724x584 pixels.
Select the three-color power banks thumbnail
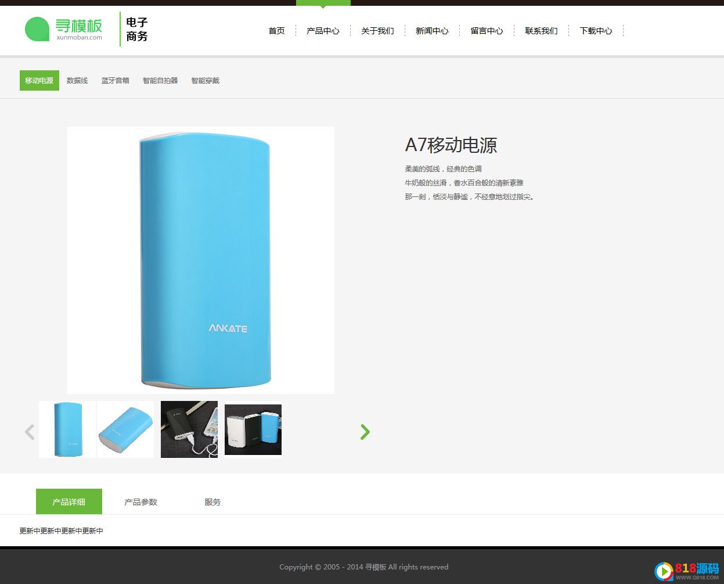point(253,429)
